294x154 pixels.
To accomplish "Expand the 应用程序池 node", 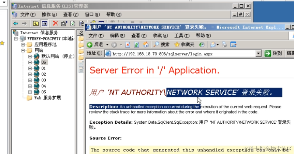I will point(23,45).
